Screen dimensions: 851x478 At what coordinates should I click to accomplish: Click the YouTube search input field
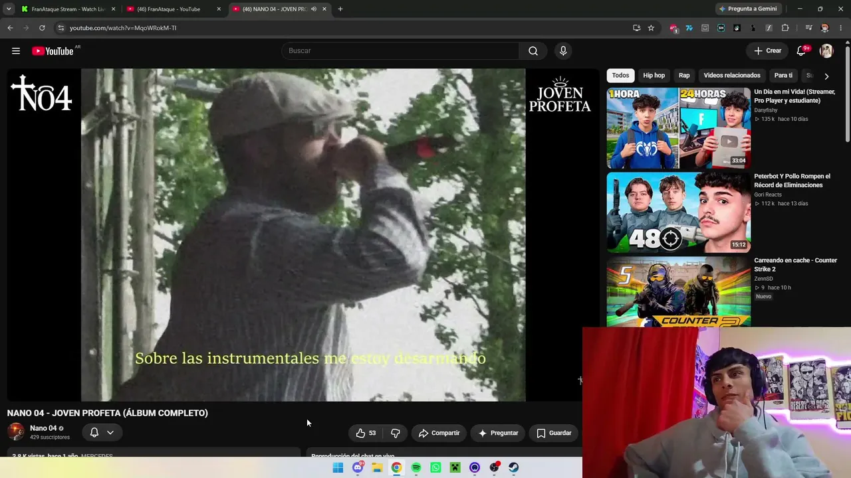tap(400, 51)
